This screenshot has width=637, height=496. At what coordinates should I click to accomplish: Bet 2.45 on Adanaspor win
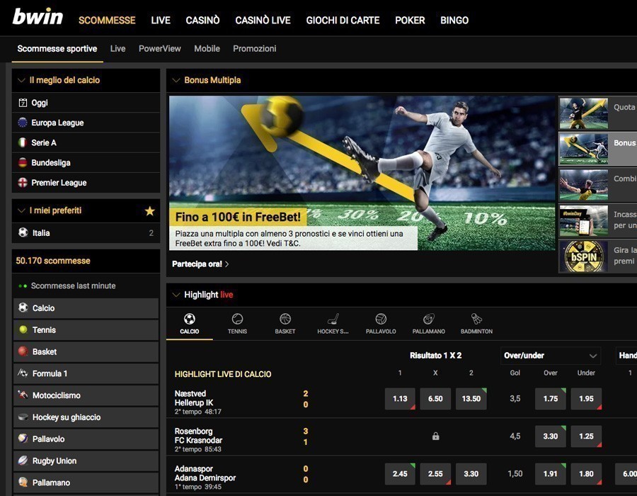click(400, 473)
